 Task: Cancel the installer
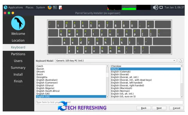coord(176,108)
